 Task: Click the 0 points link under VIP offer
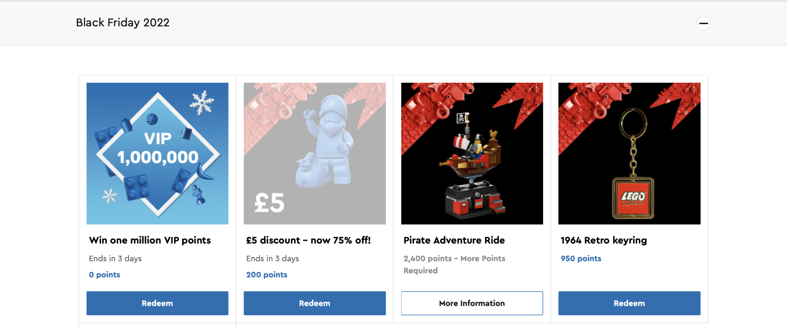[x=104, y=275]
